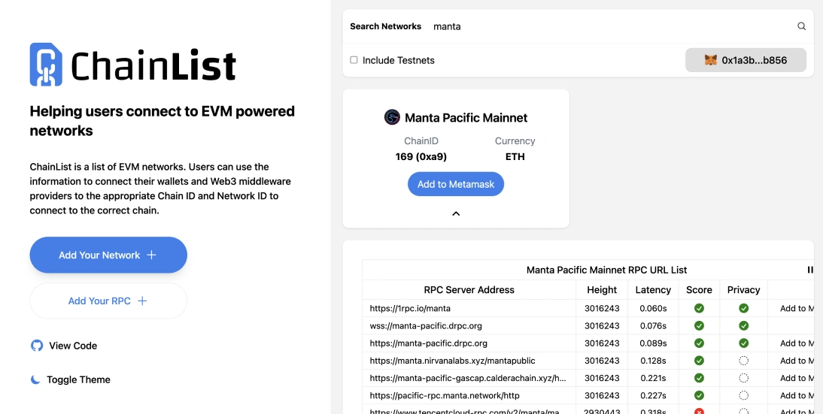Click the Toggle Theme link text
This screenshot has width=823, height=414.
pos(79,379)
